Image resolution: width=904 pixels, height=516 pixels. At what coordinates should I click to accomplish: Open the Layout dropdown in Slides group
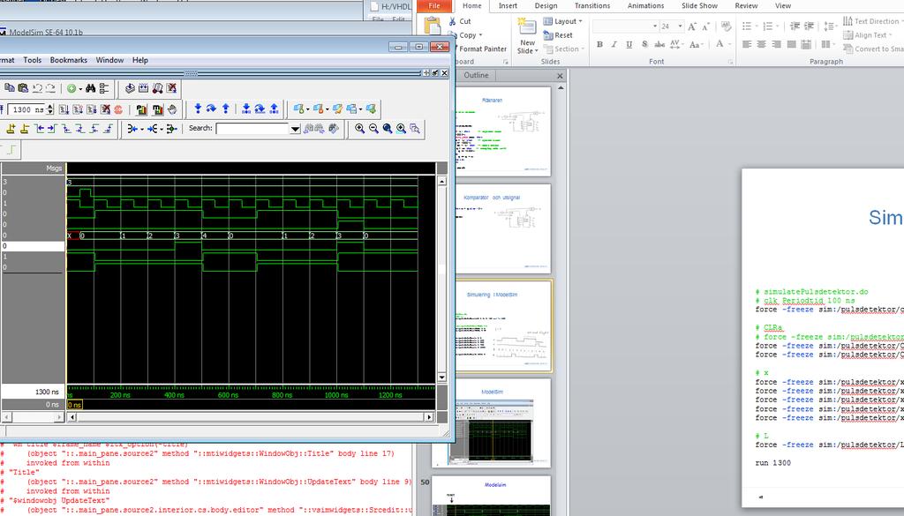click(562, 21)
